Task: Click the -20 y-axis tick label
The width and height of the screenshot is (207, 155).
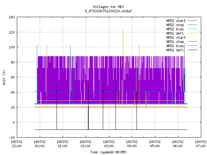Action: click(12, 138)
